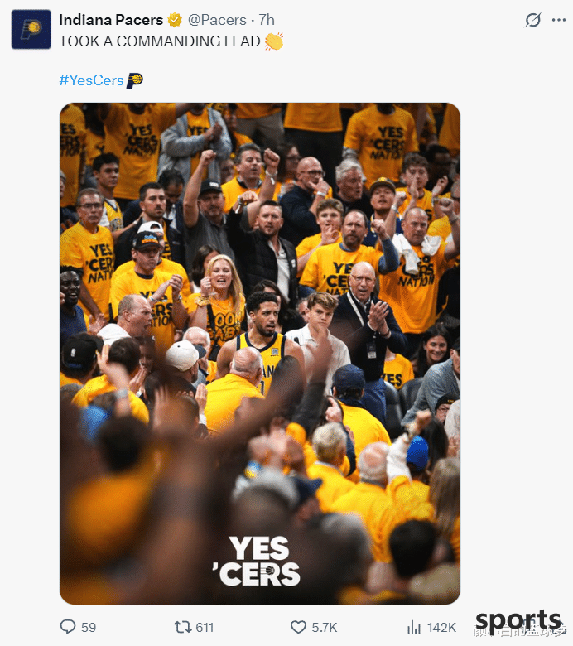Open the three-dot more options menu
Viewport: 573px width, 646px height.
(x=559, y=20)
